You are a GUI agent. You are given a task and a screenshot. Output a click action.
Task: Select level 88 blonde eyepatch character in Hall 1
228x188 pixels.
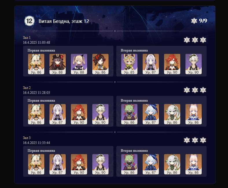(79, 64)
